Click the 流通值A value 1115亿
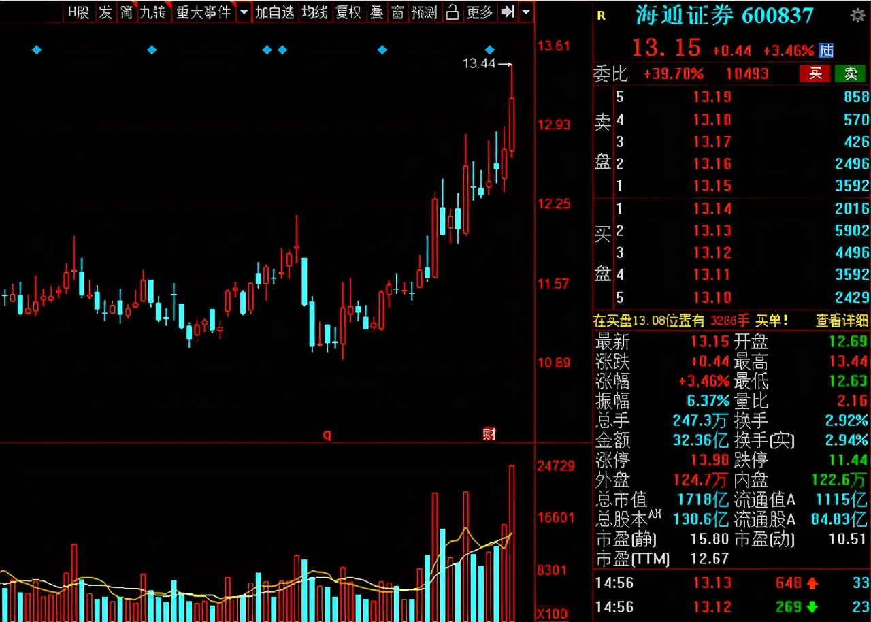Viewport: 871px width, 622px height. (842, 500)
